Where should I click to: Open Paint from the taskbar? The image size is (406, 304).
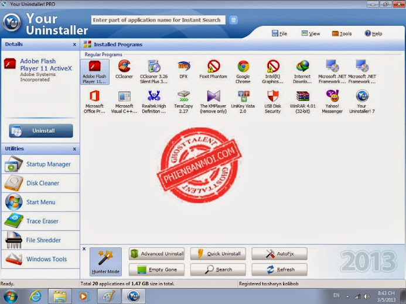(x=109, y=296)
